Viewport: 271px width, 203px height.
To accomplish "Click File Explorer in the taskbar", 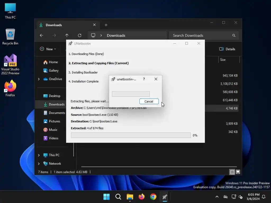I will click(130, 197).
